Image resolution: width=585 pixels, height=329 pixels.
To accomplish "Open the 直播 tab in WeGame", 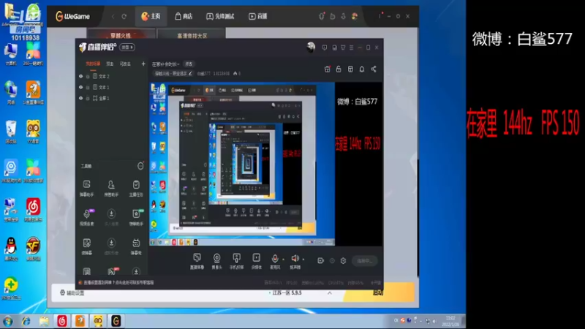I will coord(258,16).
